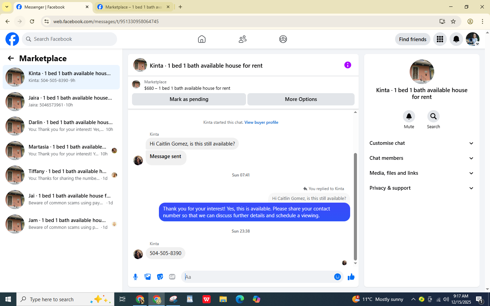Open the Jam conversation in the chat list

coord(61,224)
